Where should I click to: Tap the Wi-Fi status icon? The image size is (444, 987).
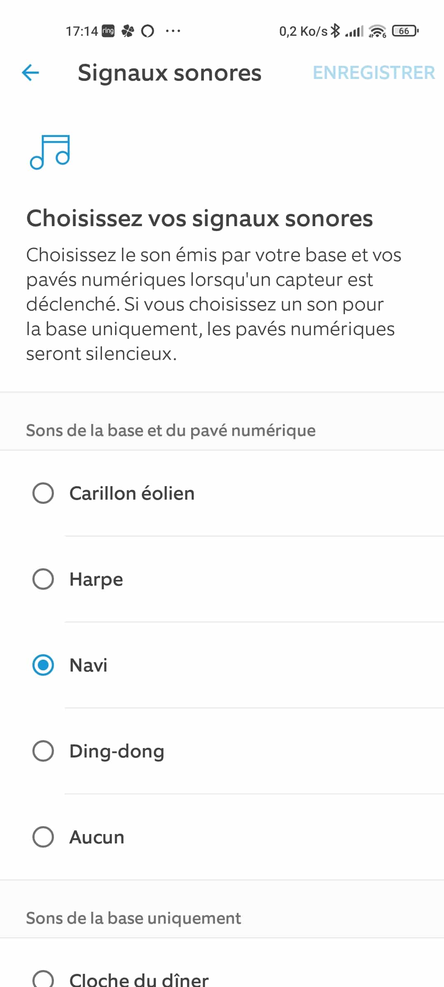(377, 31)
